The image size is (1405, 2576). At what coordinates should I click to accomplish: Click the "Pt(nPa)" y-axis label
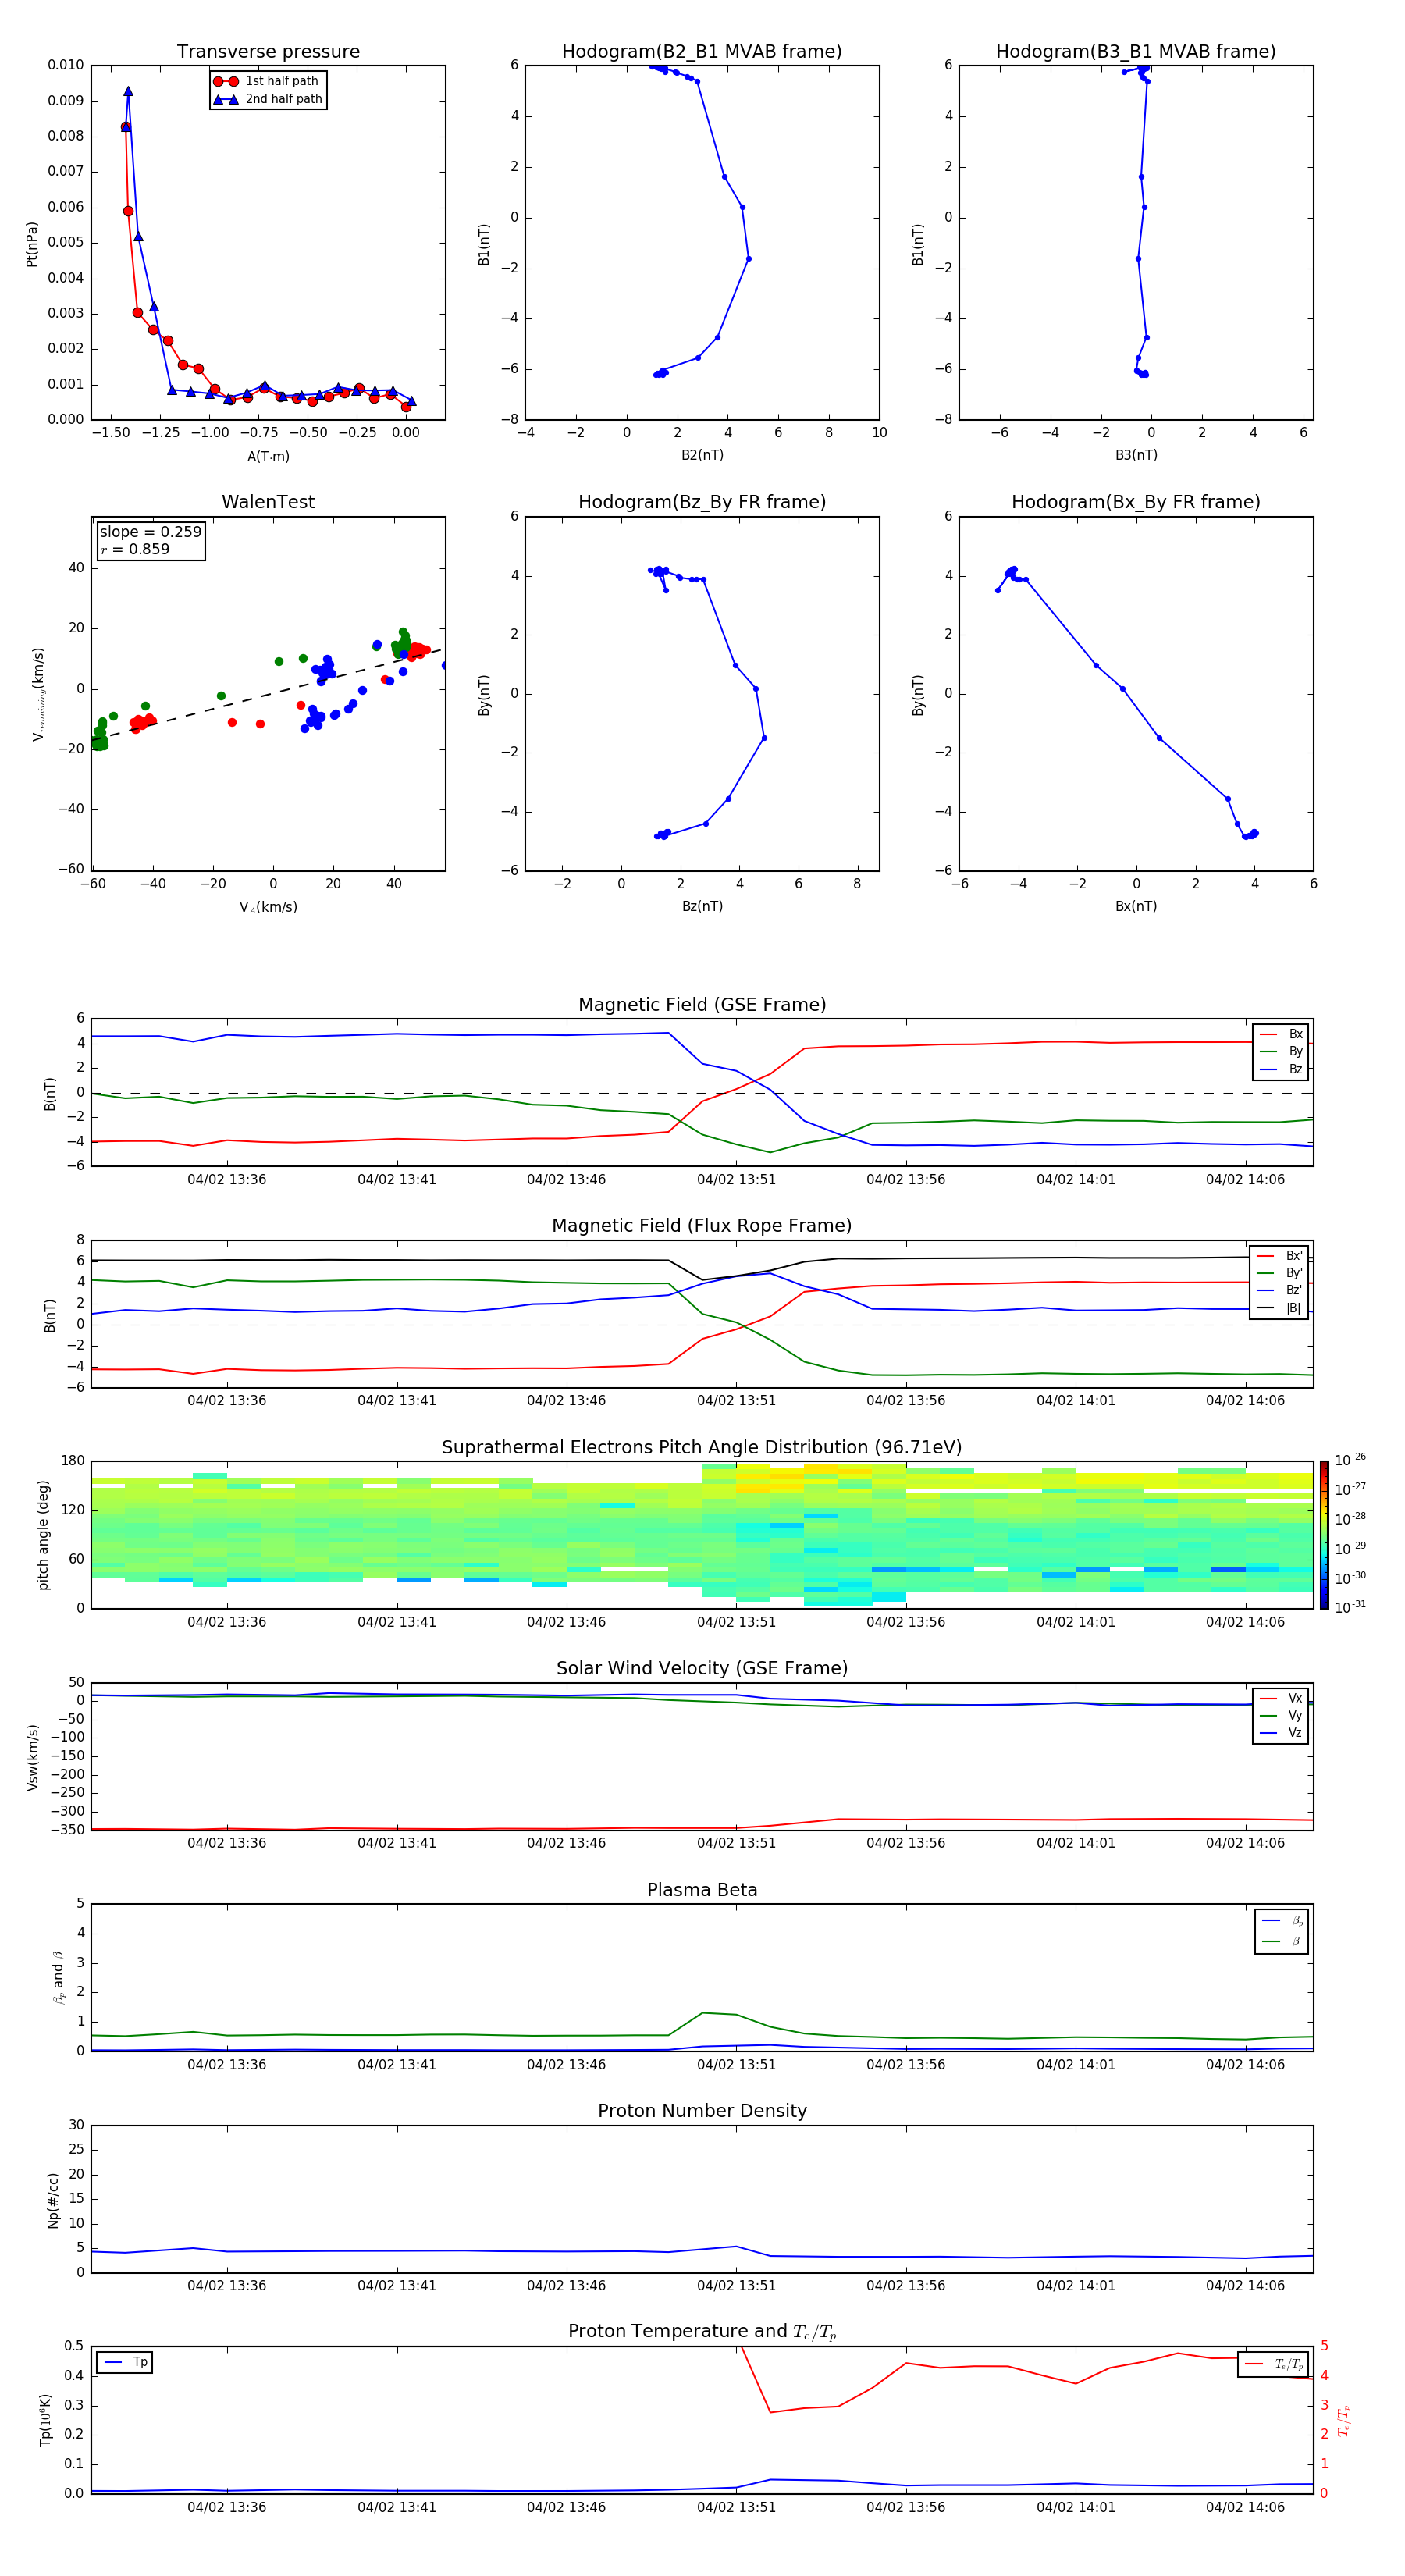point(32,244)
